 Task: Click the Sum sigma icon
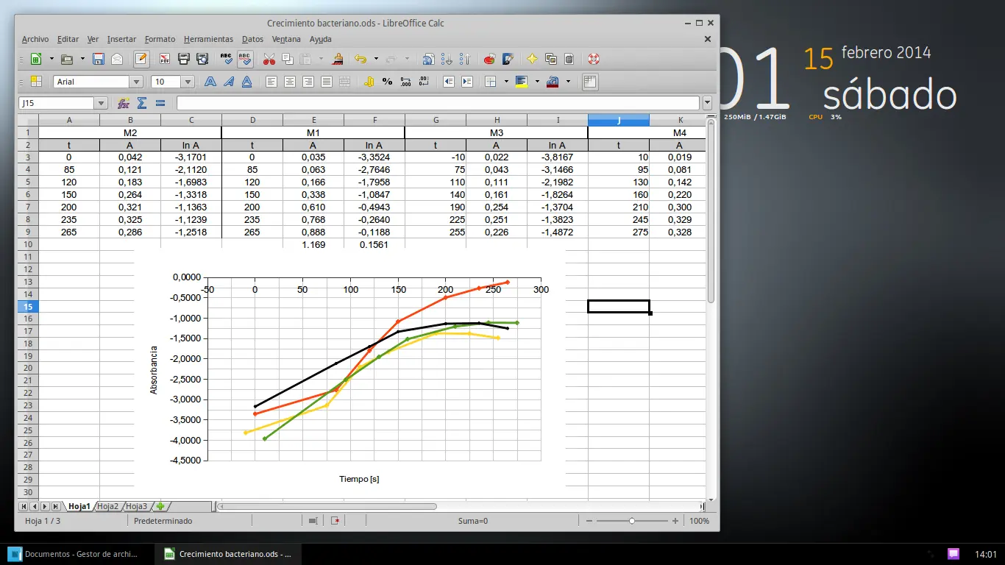point(142,103)
